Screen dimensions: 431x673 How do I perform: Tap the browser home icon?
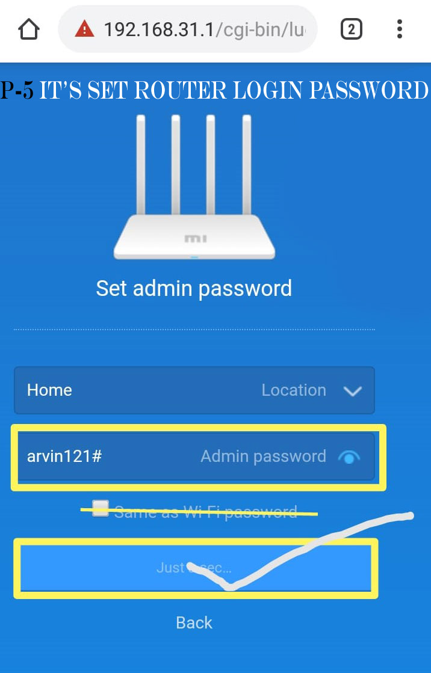29,29
